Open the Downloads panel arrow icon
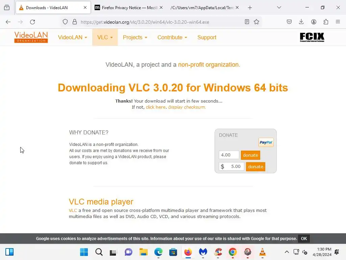 [301, 22]
